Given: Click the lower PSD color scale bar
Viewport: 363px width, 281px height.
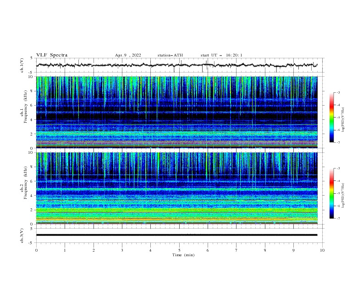Looking at the screenshot, I should click(x=331, y=193).
